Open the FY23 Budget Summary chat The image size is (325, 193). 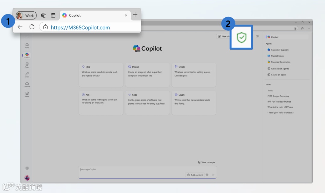click(x=278, y=96)
